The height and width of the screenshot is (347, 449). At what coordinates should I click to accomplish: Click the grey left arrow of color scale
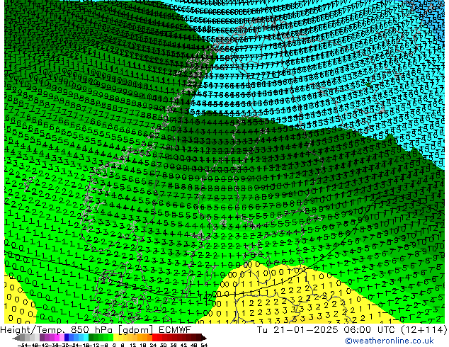tap(16, 337)
